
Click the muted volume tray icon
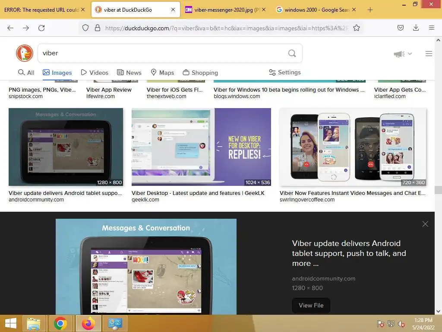pos(401,323)
